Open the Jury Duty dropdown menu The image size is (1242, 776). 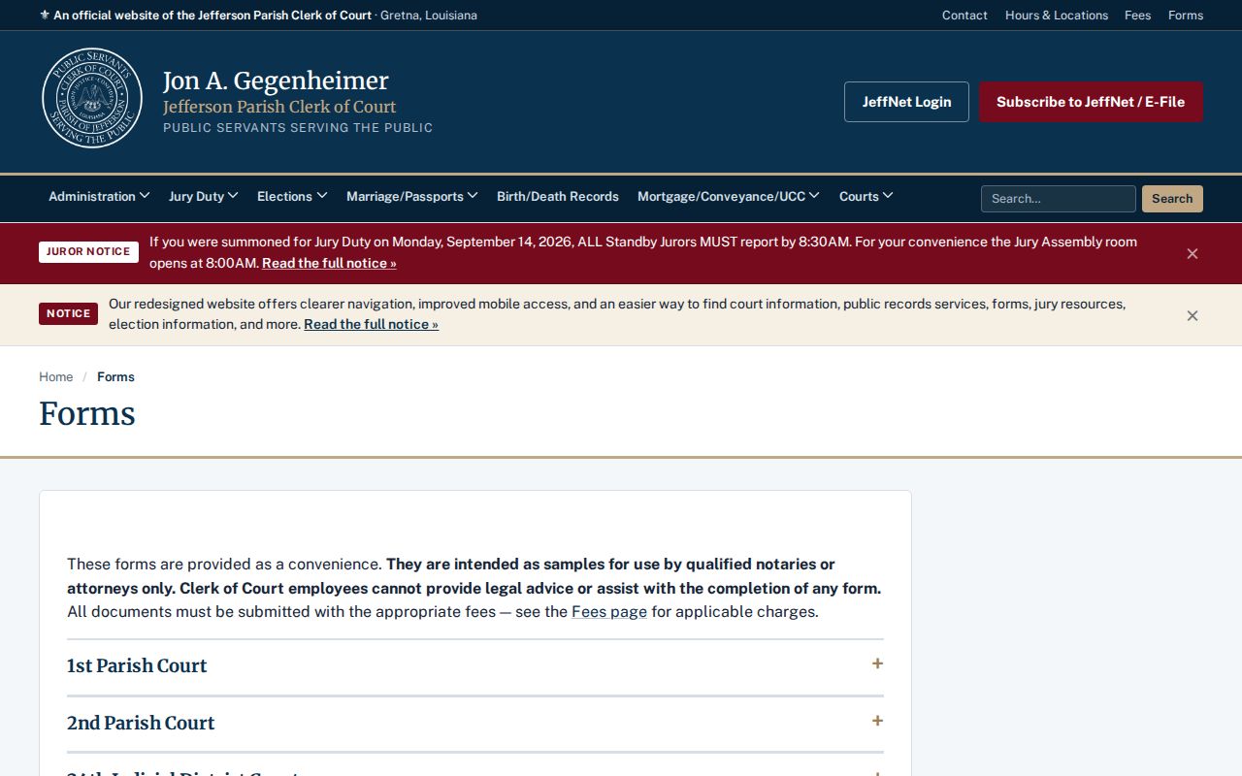204,196
